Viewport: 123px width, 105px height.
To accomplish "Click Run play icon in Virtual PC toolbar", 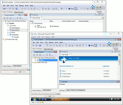I will pos(87,45).
